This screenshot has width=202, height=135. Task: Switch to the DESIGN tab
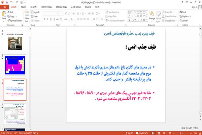tap(33, 7)
